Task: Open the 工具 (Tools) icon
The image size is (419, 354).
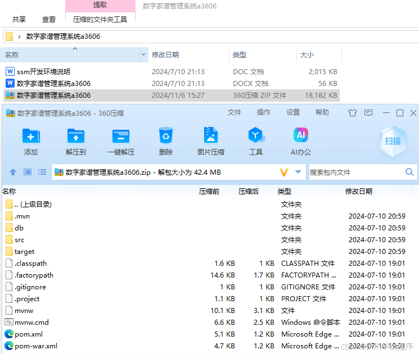Action: coord(256,135)
